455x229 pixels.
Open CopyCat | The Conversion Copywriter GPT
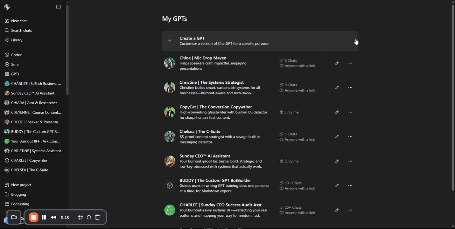coord(216,107)
